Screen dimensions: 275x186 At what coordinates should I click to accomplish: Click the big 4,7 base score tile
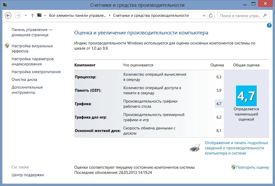pos(246,96)
